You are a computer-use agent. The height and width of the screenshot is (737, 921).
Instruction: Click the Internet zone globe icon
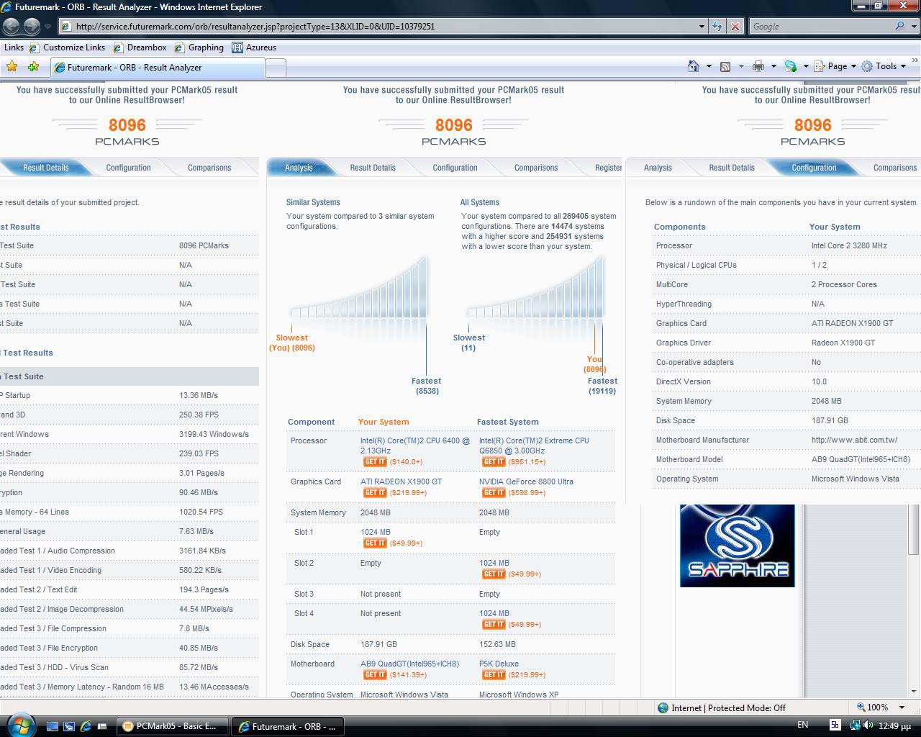pyautogui.click(x=663, y=707)
